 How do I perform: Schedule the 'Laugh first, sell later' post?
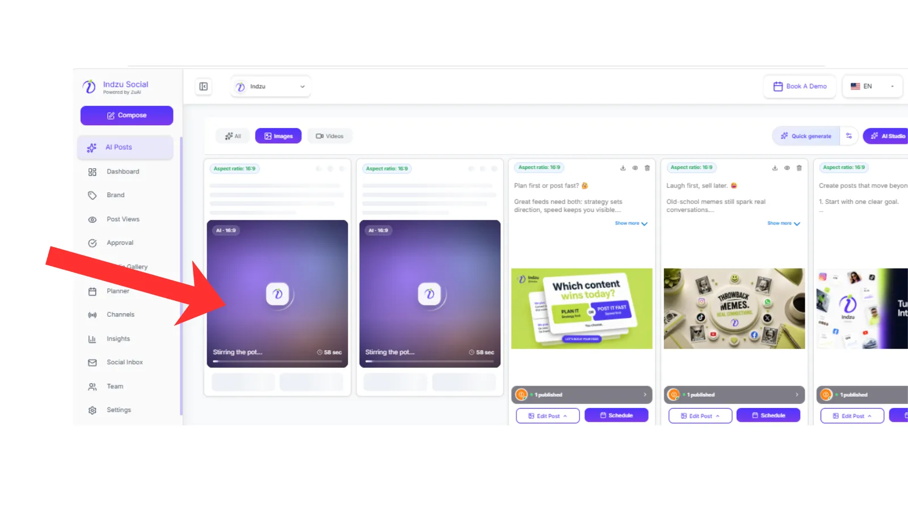tap(768, 416)
